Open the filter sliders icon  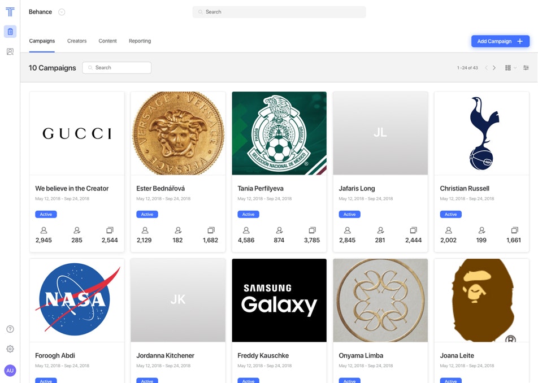tap(526, 68)
